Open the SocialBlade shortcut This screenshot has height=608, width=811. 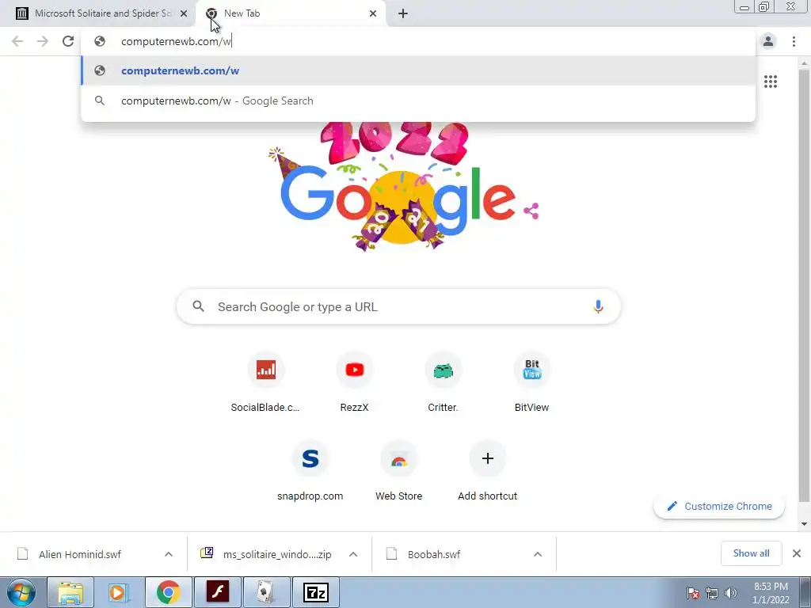click(265, 382)
